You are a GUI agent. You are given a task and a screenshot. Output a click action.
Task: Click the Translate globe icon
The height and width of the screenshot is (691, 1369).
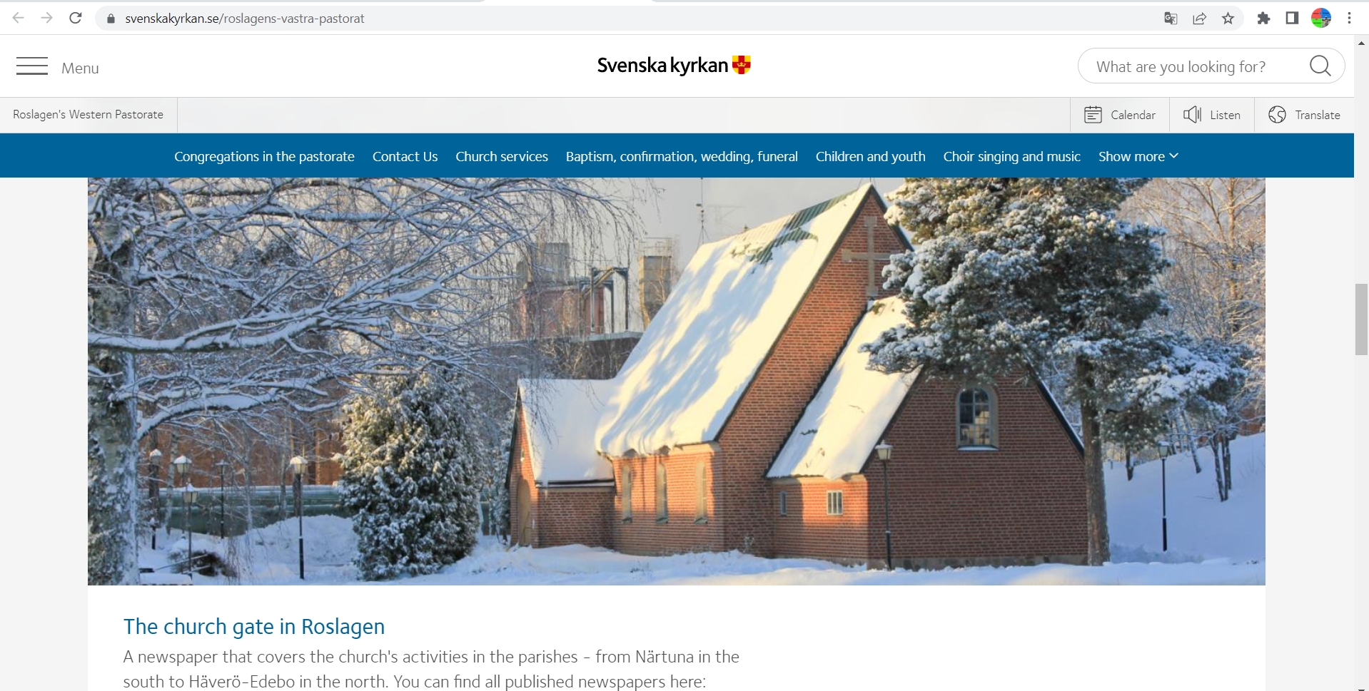1277,115
